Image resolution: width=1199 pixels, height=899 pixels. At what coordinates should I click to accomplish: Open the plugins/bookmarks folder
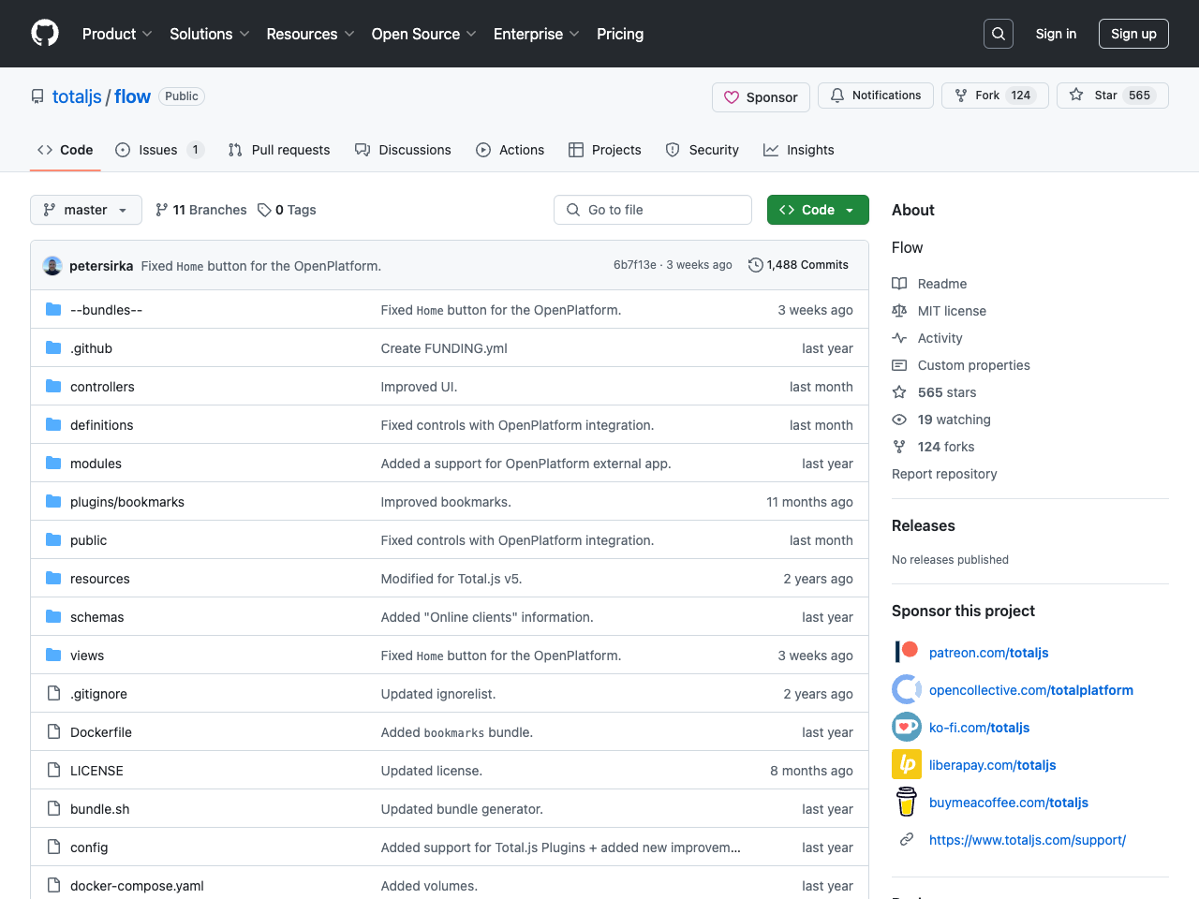[x=127, y=502]
